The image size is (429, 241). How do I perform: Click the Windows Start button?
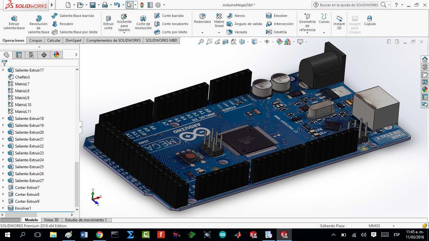[7, 234]
